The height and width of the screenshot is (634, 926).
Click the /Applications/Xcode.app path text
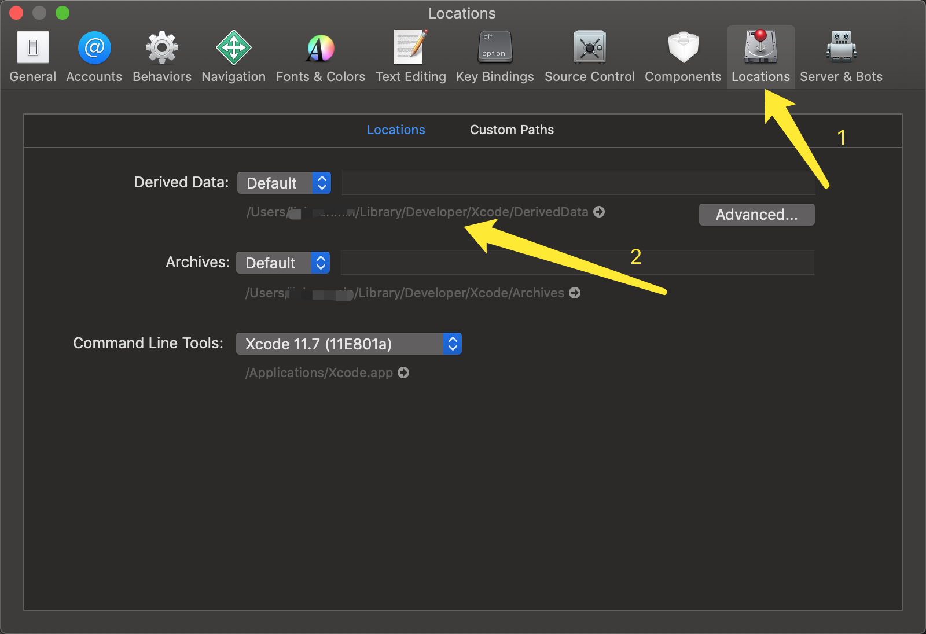(319, 373)
